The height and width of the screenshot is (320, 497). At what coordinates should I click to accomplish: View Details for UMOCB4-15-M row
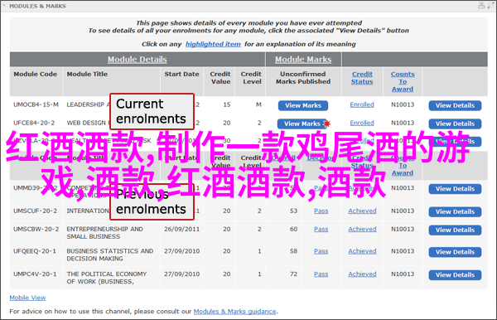point(455,105)
